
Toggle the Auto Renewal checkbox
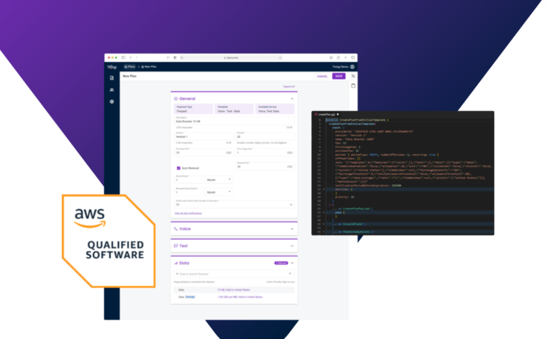pyautogui.click(x=178, y=168)
